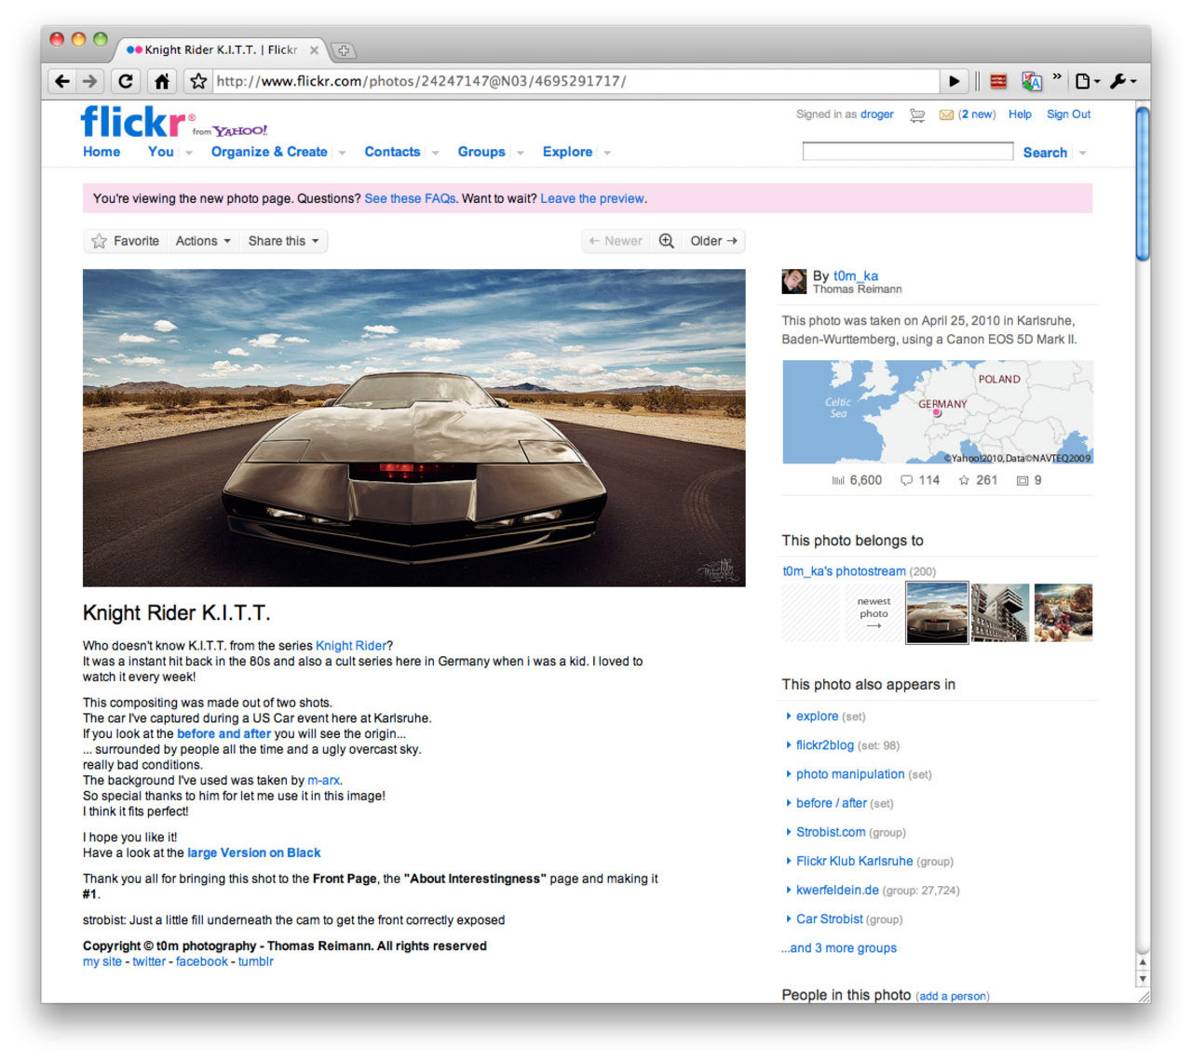Click the zoom magnifier icon above the photo
Viewport: 1192px width, 1060px height.
(666, 240)
